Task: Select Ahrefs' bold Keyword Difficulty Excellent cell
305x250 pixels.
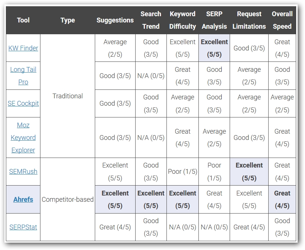Action: tap(183, 199)
